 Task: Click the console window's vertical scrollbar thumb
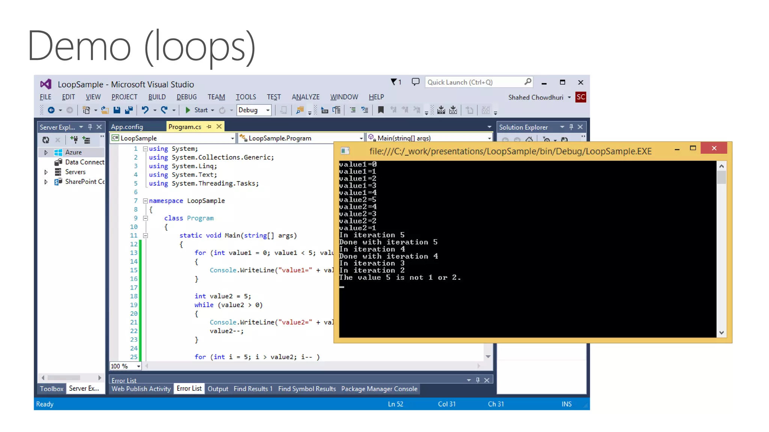(x=721, y=177)
